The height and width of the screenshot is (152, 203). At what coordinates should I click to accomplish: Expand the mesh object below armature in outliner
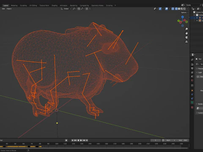click(197, 21)
